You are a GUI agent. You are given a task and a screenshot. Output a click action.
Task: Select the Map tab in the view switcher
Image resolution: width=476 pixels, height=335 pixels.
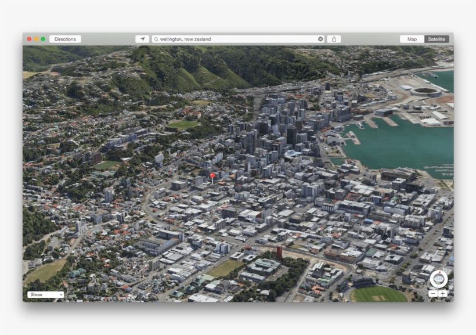click(412, 39)
